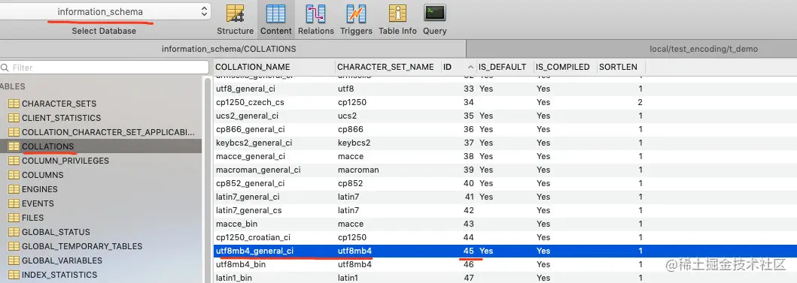
Task: Select the cp852_general_ci row
Action: point(505,183)
